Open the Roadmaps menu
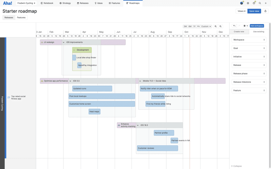This screenshot has width=271, height=169. [x=133, y=3]
